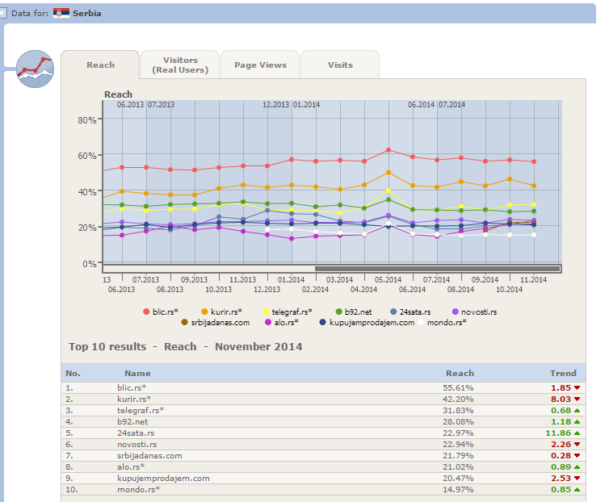Toggle the blic.rs* red legend dot
The image size is (609, 502).
coord(146,312)
